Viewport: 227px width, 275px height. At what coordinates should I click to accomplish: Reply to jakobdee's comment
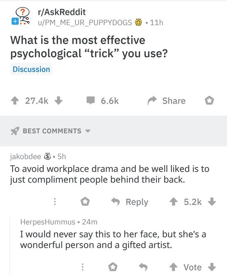point(130,202)
